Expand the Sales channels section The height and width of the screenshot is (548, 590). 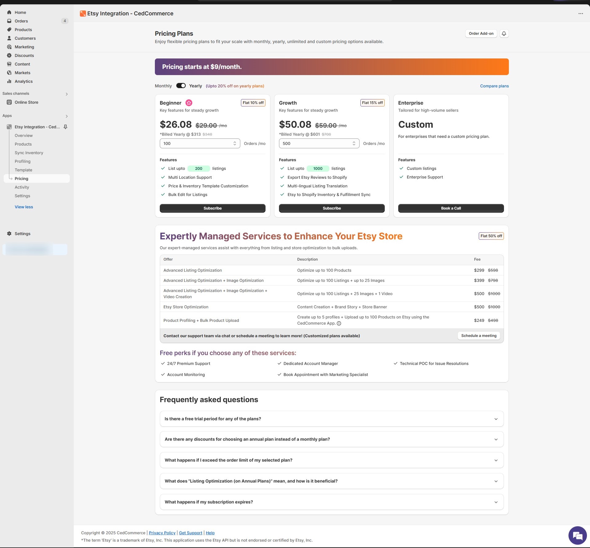click(67, 94)
